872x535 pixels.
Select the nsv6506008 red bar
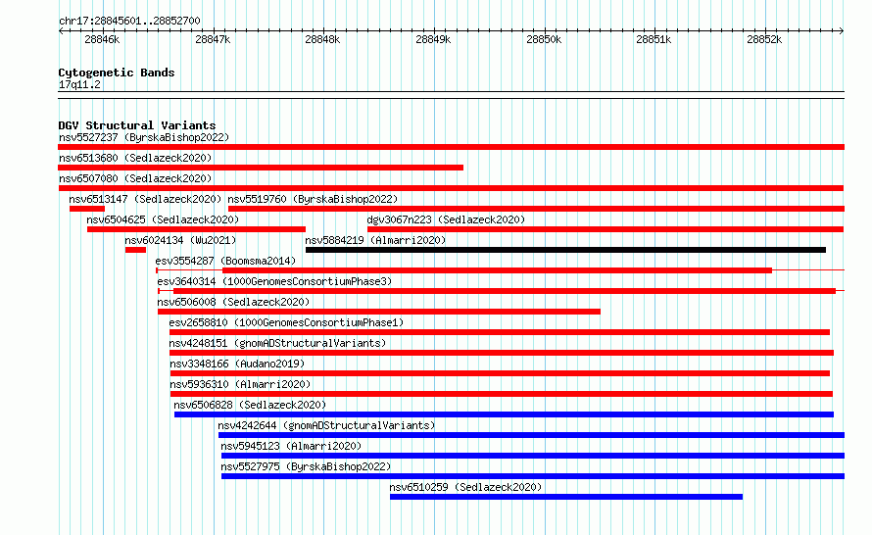coord(379,312)
